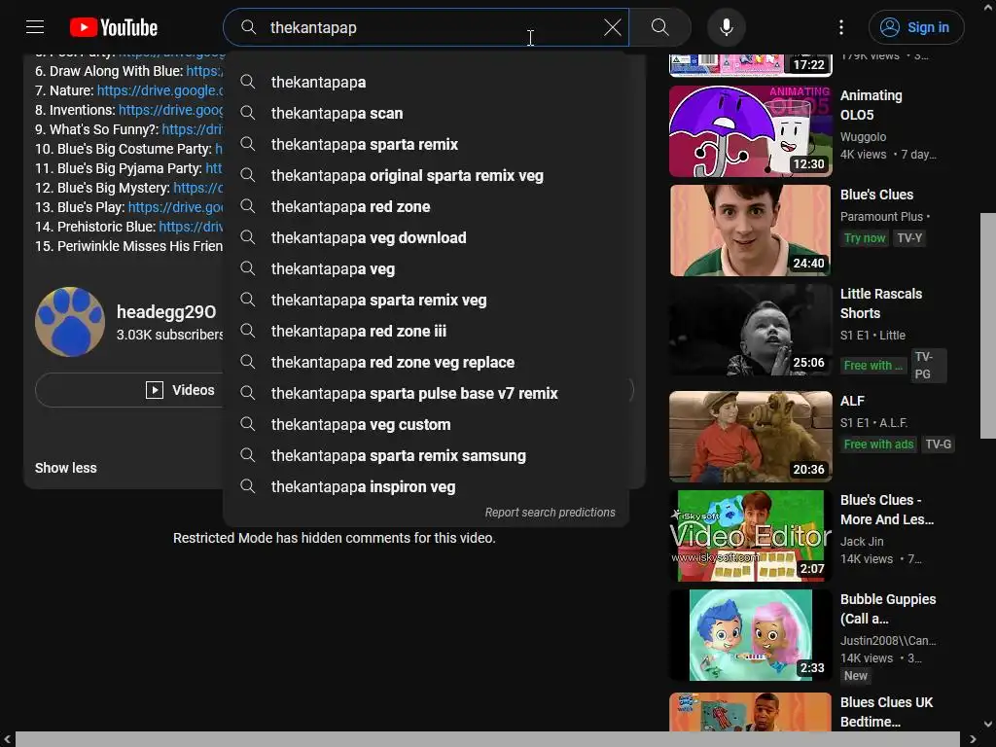Click the vertical scrollbar thumb
The image size is (996, 747).
point(988,325)
